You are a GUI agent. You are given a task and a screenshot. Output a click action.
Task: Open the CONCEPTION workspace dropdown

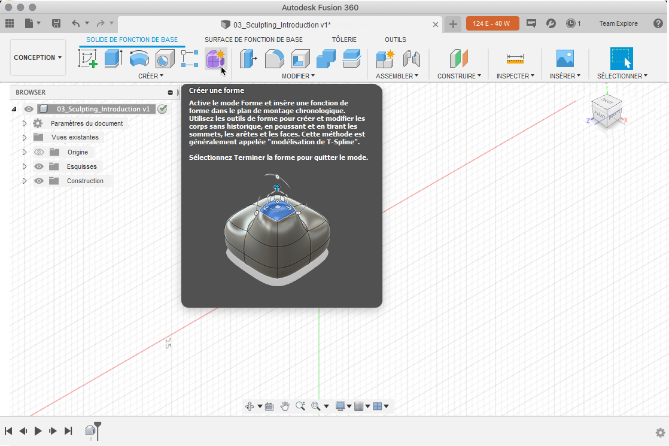tap(38, 57)
